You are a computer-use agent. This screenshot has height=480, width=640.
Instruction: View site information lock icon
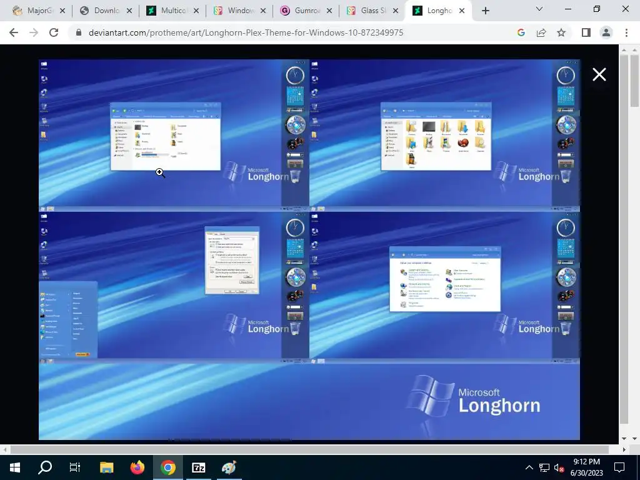(x=79, y=32)
